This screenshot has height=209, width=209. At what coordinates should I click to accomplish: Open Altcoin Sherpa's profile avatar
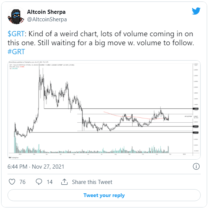click(x=16, y=16)
